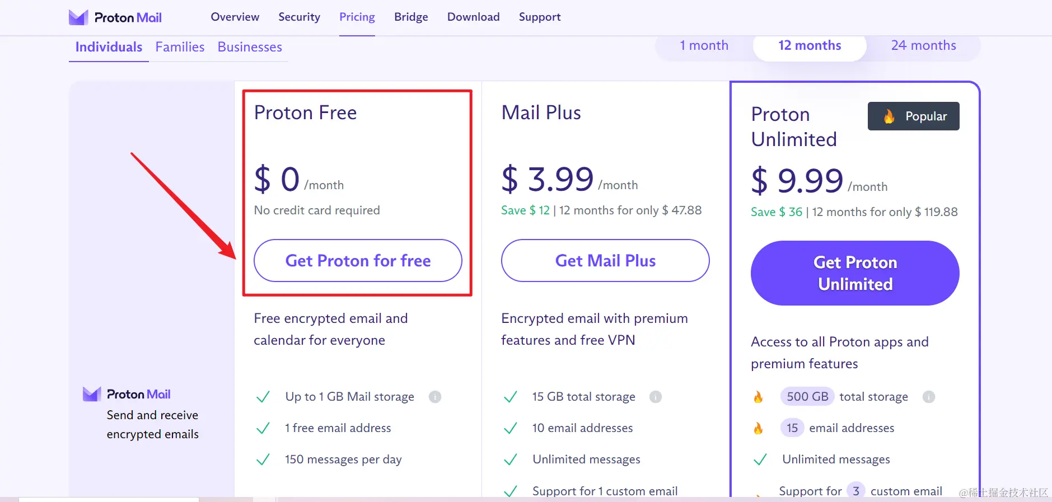The image size is (1052, 502).
Task: Click the Proton Mail envelope icon in sidebar
Action: point(92,394)
